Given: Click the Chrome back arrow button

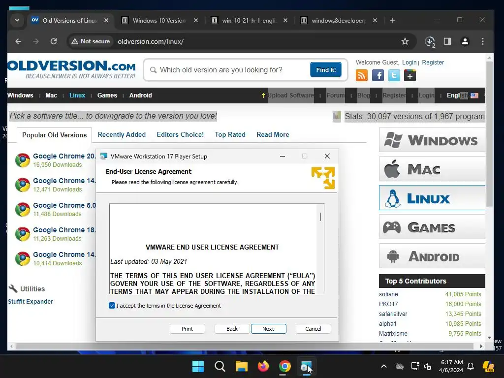Looking at the screenshot, I should pos(18,41).
